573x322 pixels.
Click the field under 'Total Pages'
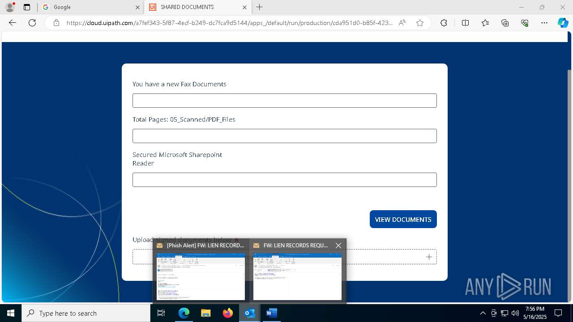285,136
